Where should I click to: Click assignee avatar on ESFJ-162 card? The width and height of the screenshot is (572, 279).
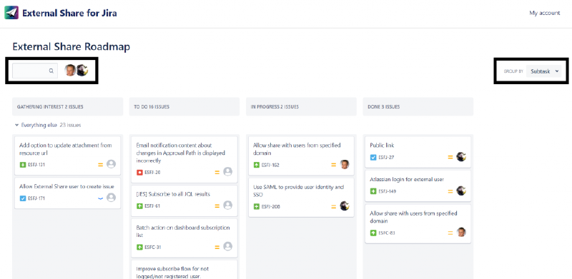click(345, 164)
